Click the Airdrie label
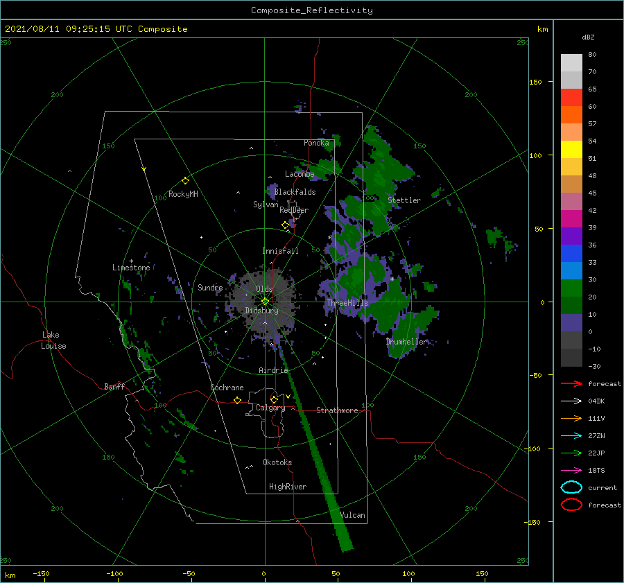The width and height of the screenshot is (624, 583). [x=273, y=370]
